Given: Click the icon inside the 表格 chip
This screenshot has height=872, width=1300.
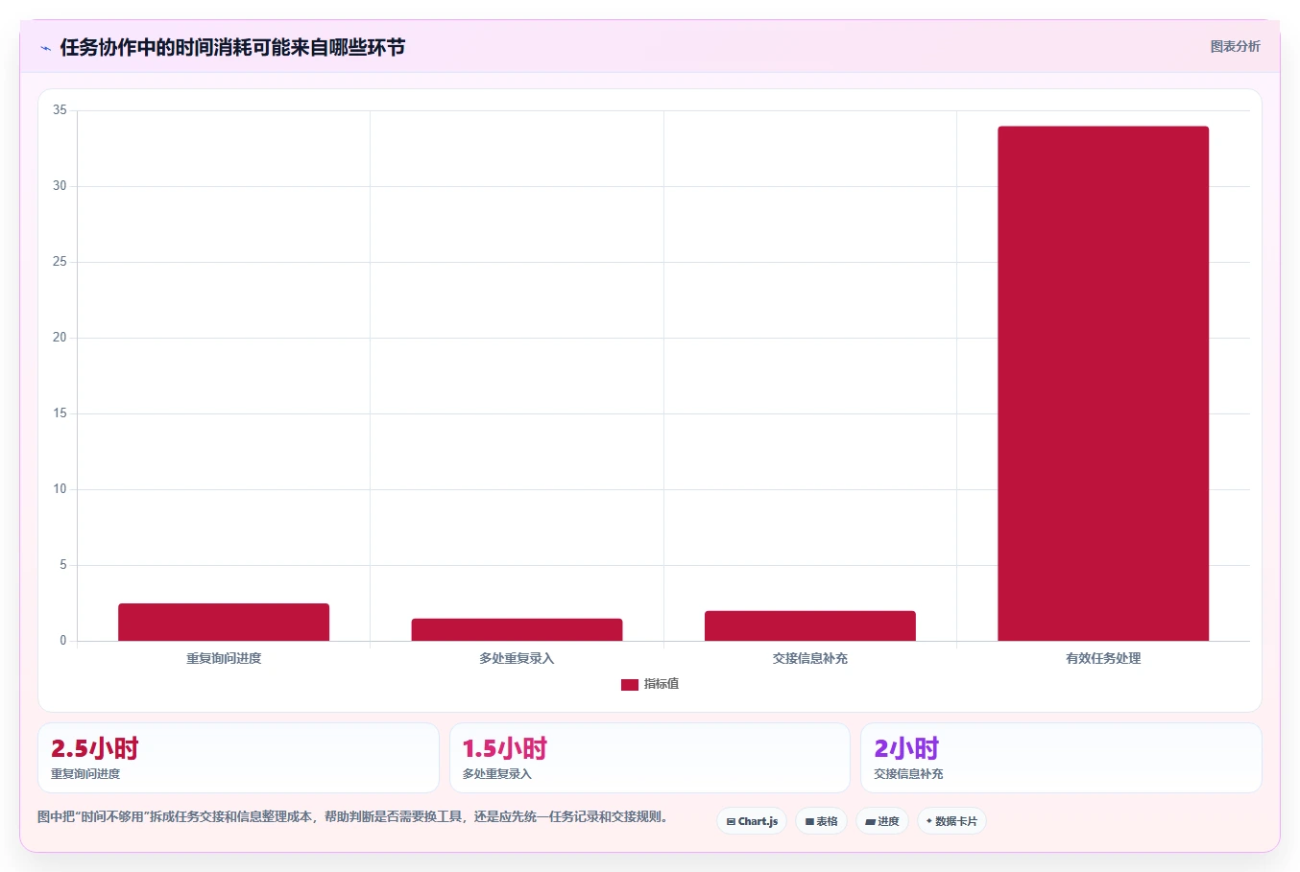Looking at the screenshot, I should click(x=809, y=822).
